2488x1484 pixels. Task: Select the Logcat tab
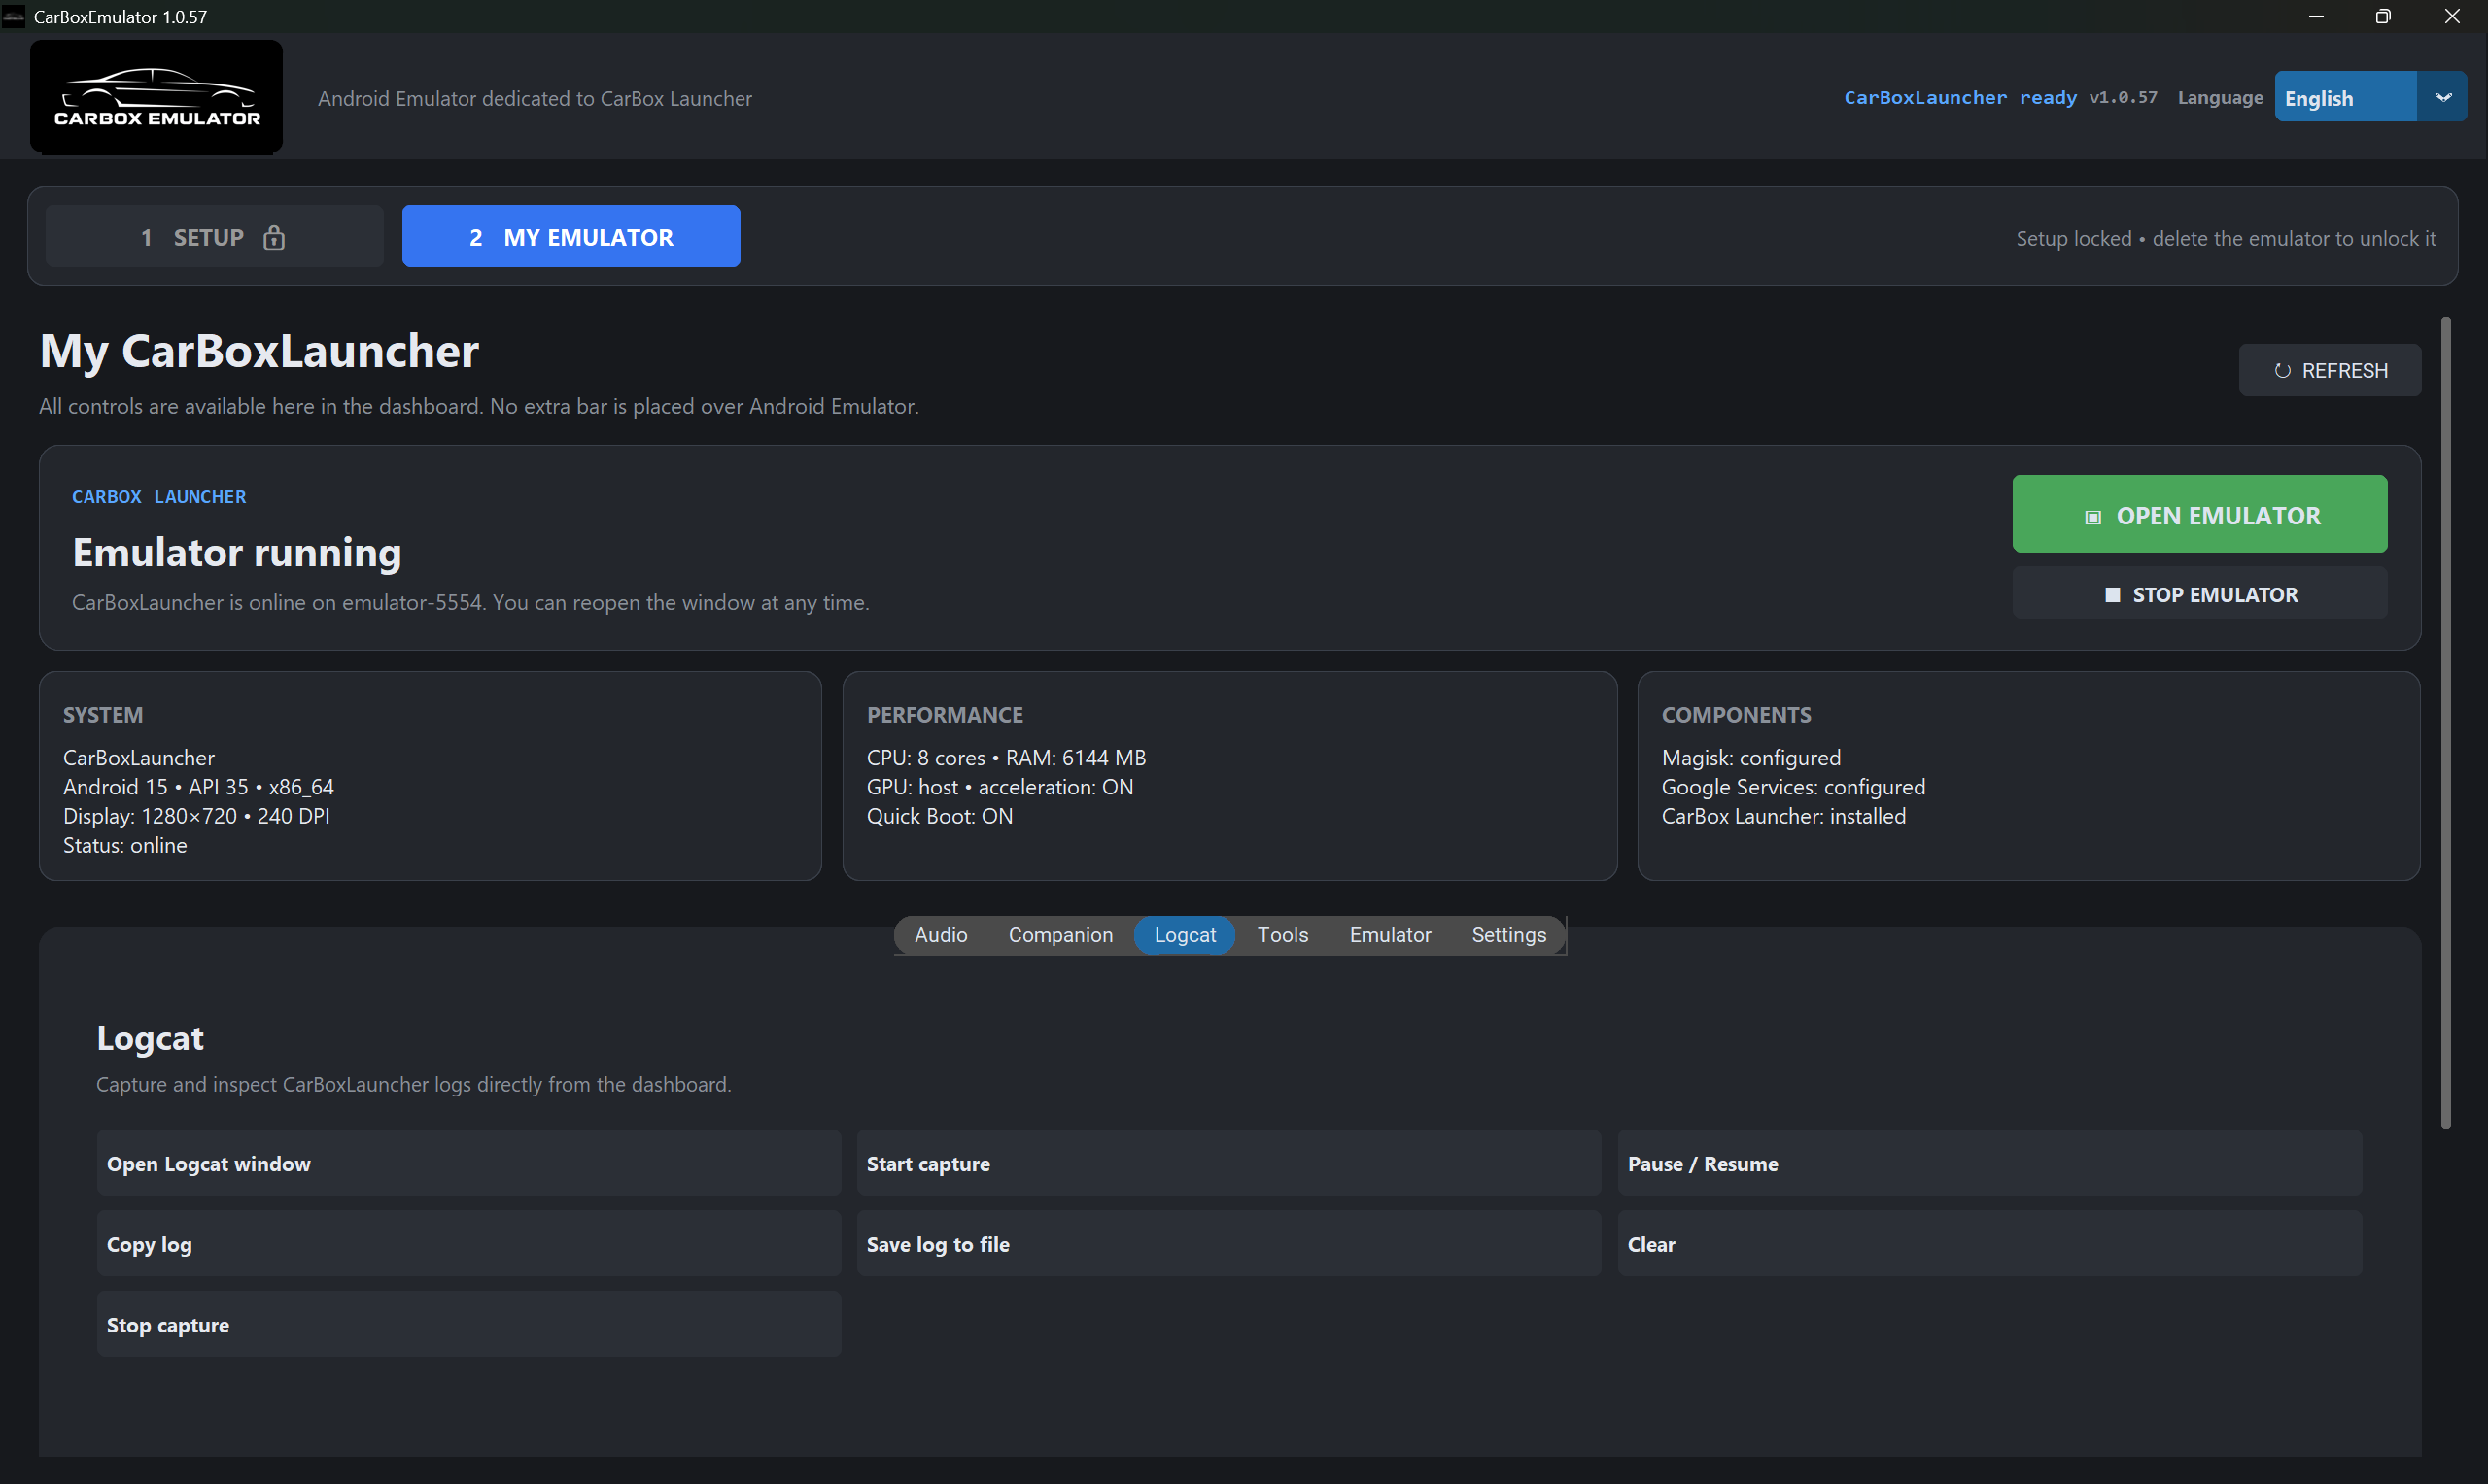click(1185, 934)
